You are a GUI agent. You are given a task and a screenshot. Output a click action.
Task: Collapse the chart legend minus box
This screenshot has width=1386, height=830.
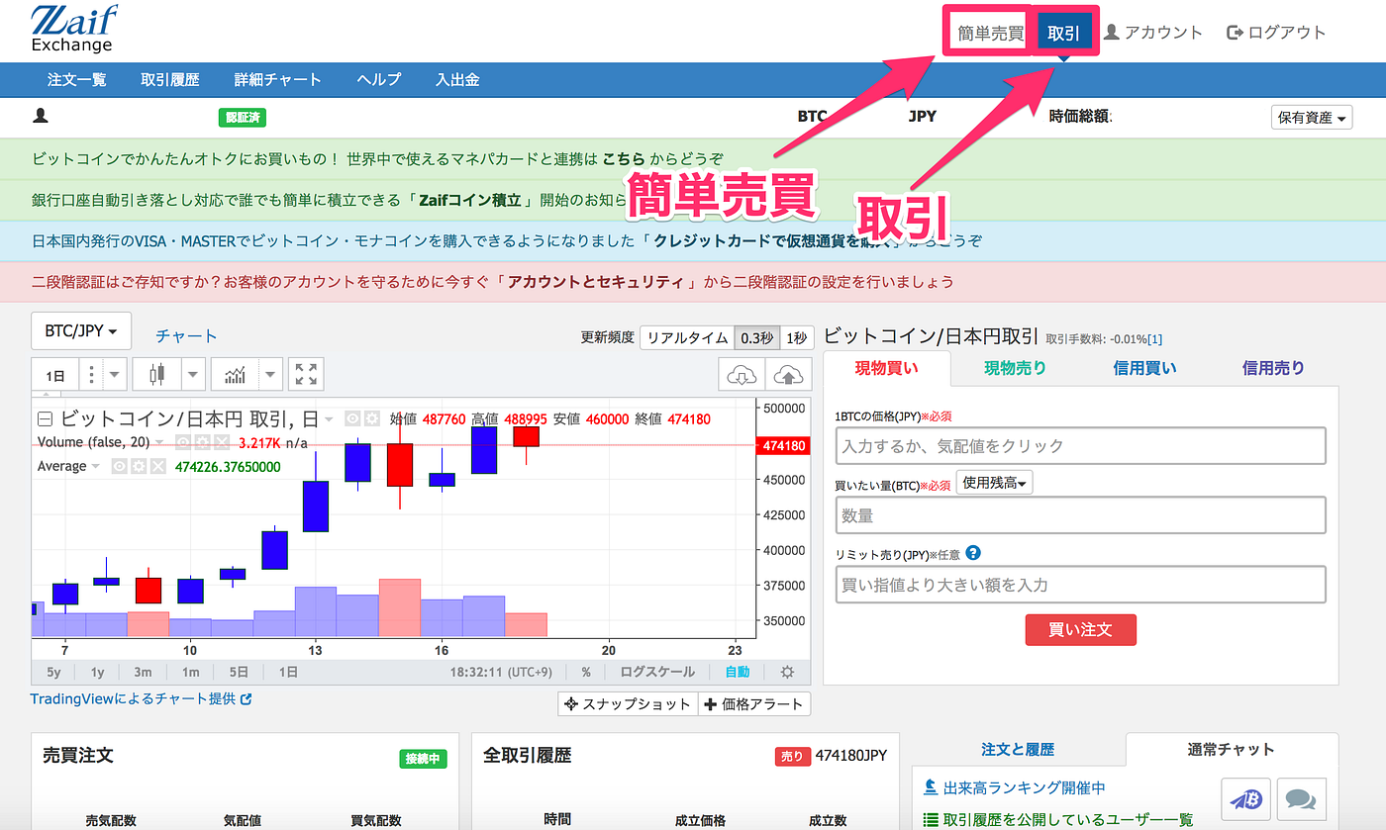pyautogui.click(x=45, y=417)
